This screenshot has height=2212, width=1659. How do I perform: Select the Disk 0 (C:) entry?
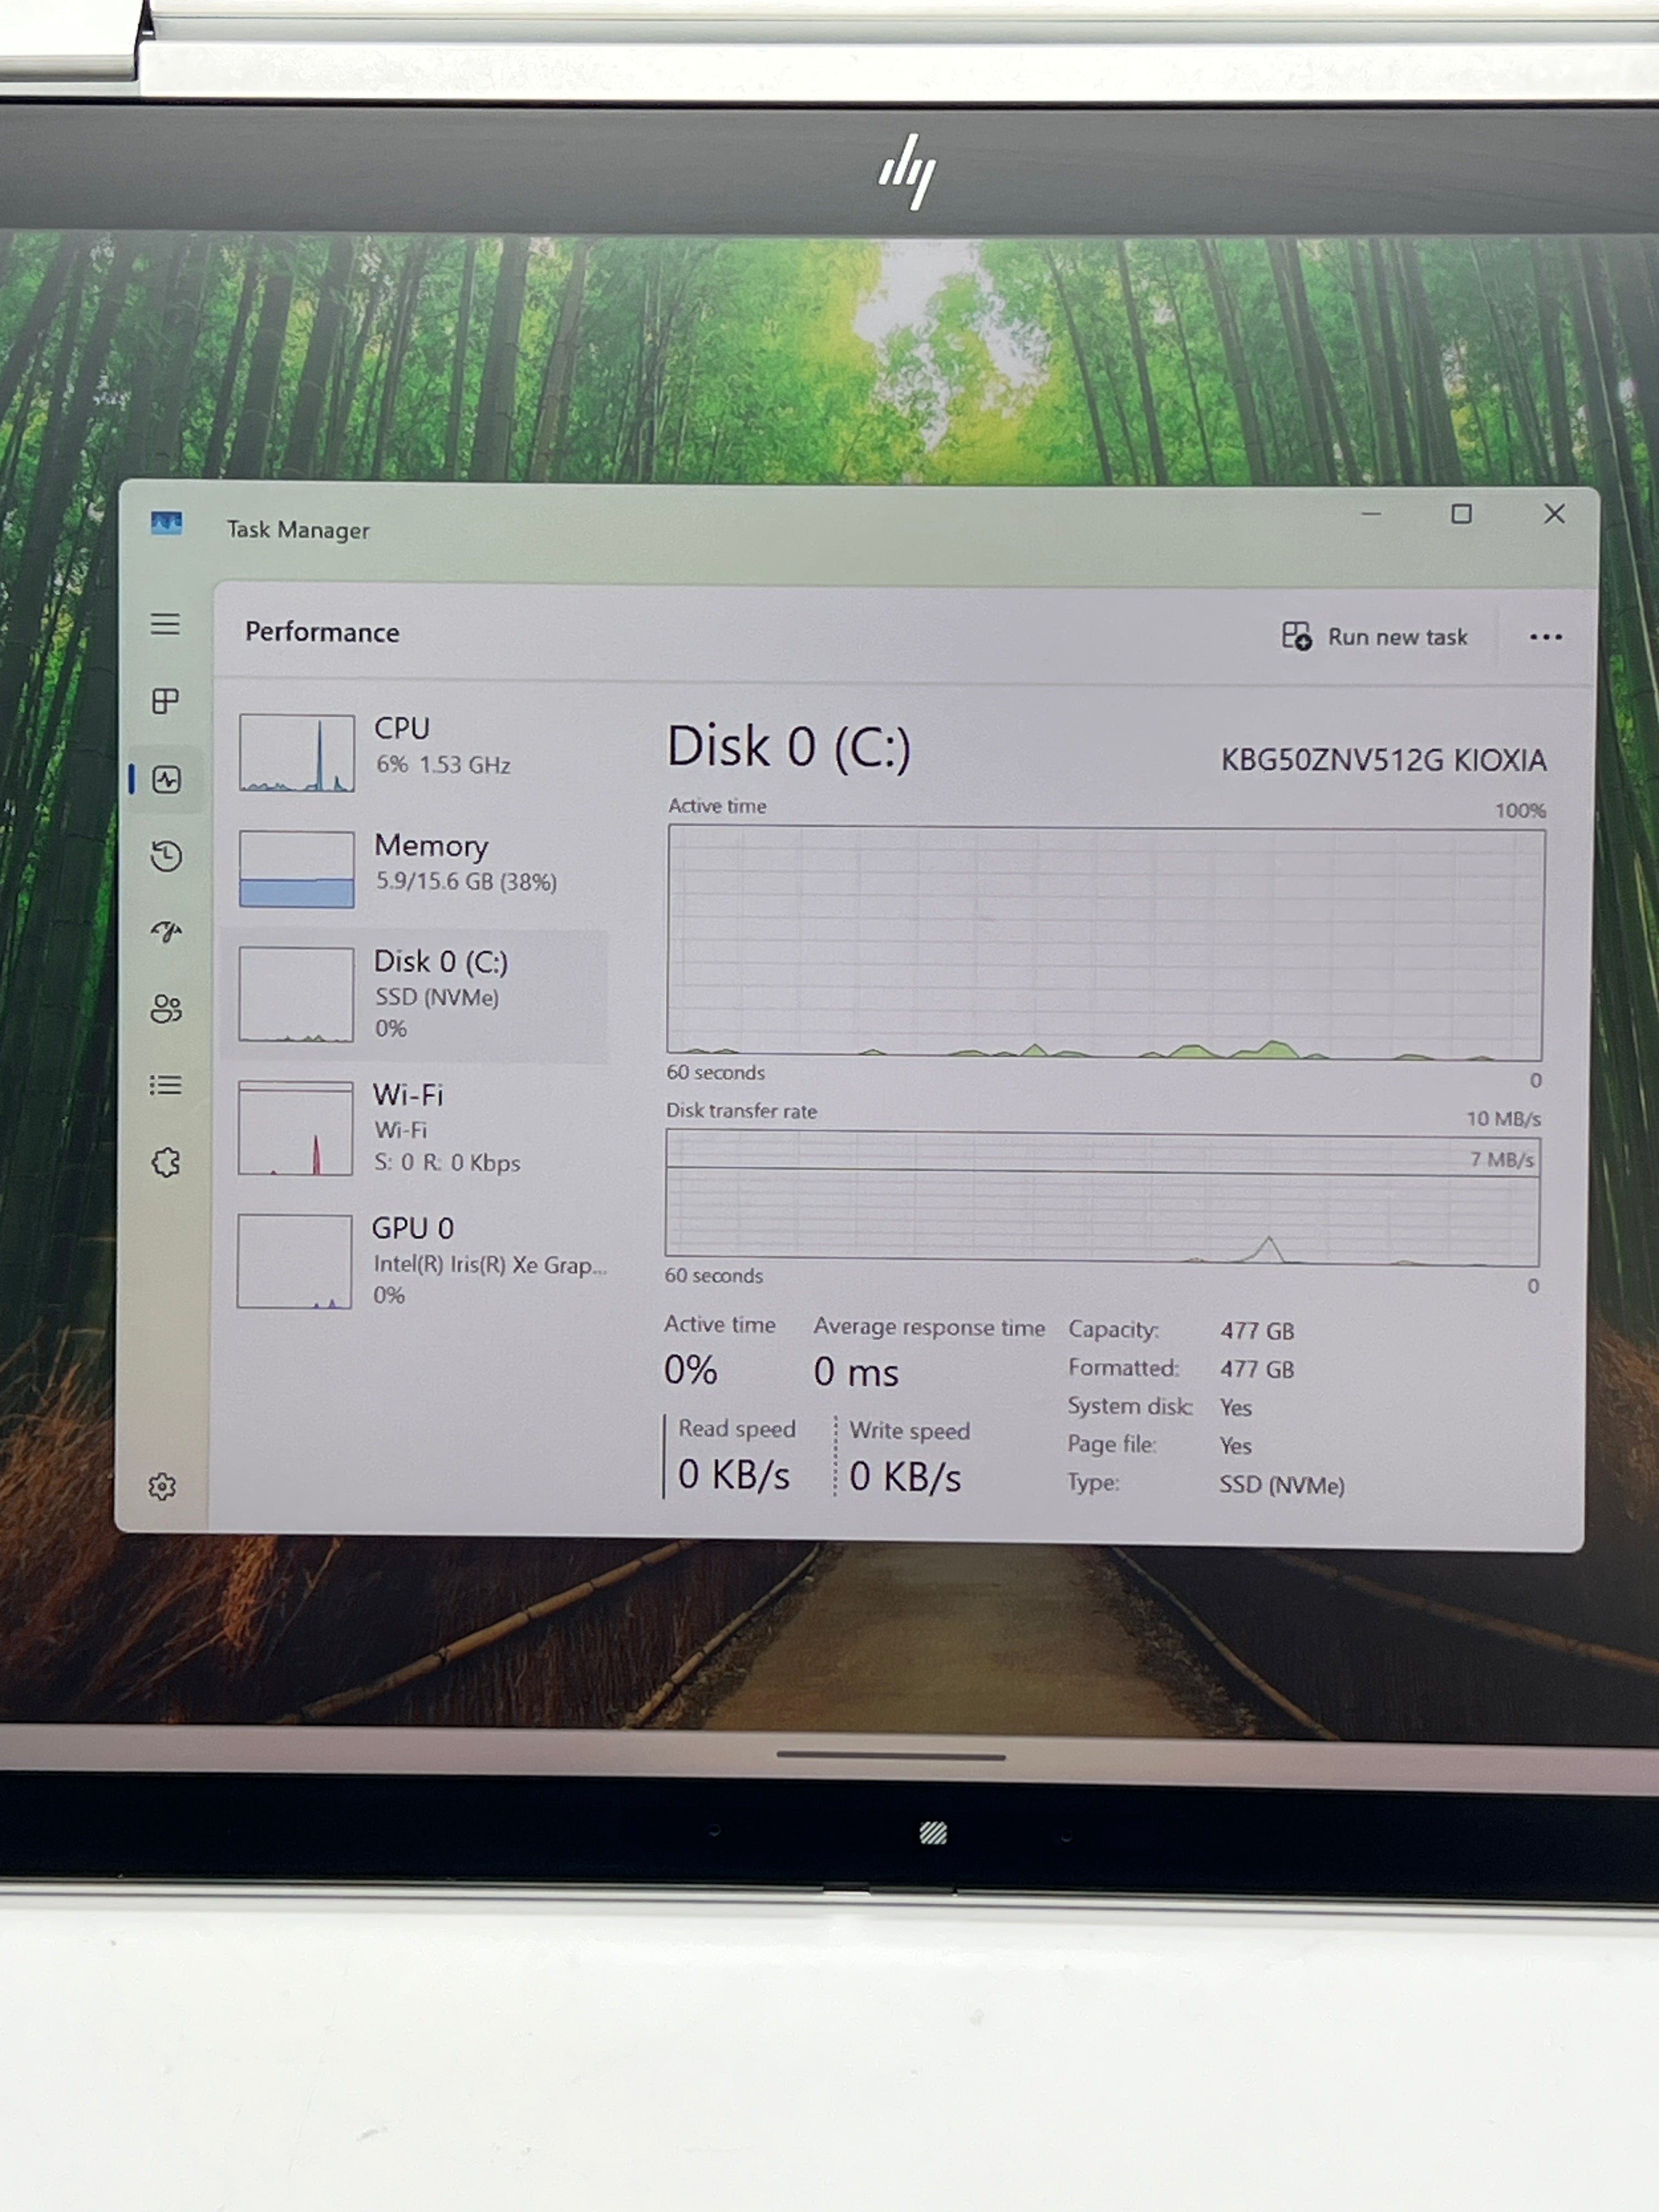[415, 995]
